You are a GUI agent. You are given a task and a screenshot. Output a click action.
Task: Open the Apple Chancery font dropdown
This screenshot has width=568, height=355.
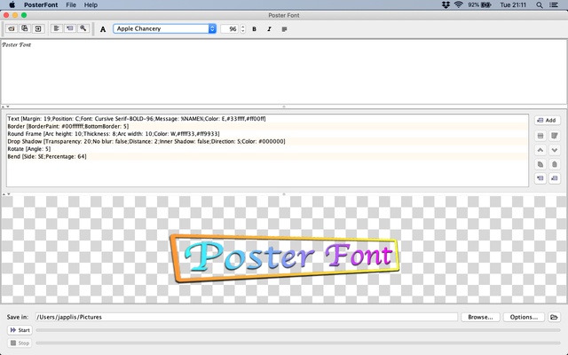[x=165, y=28]
